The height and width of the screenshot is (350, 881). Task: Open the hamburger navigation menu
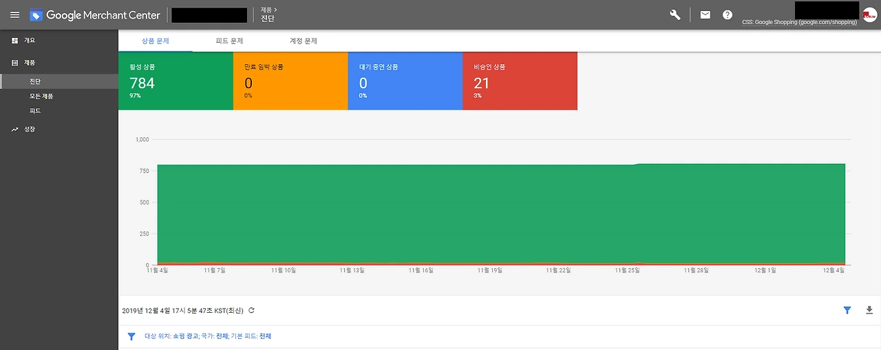coord(14,14)
